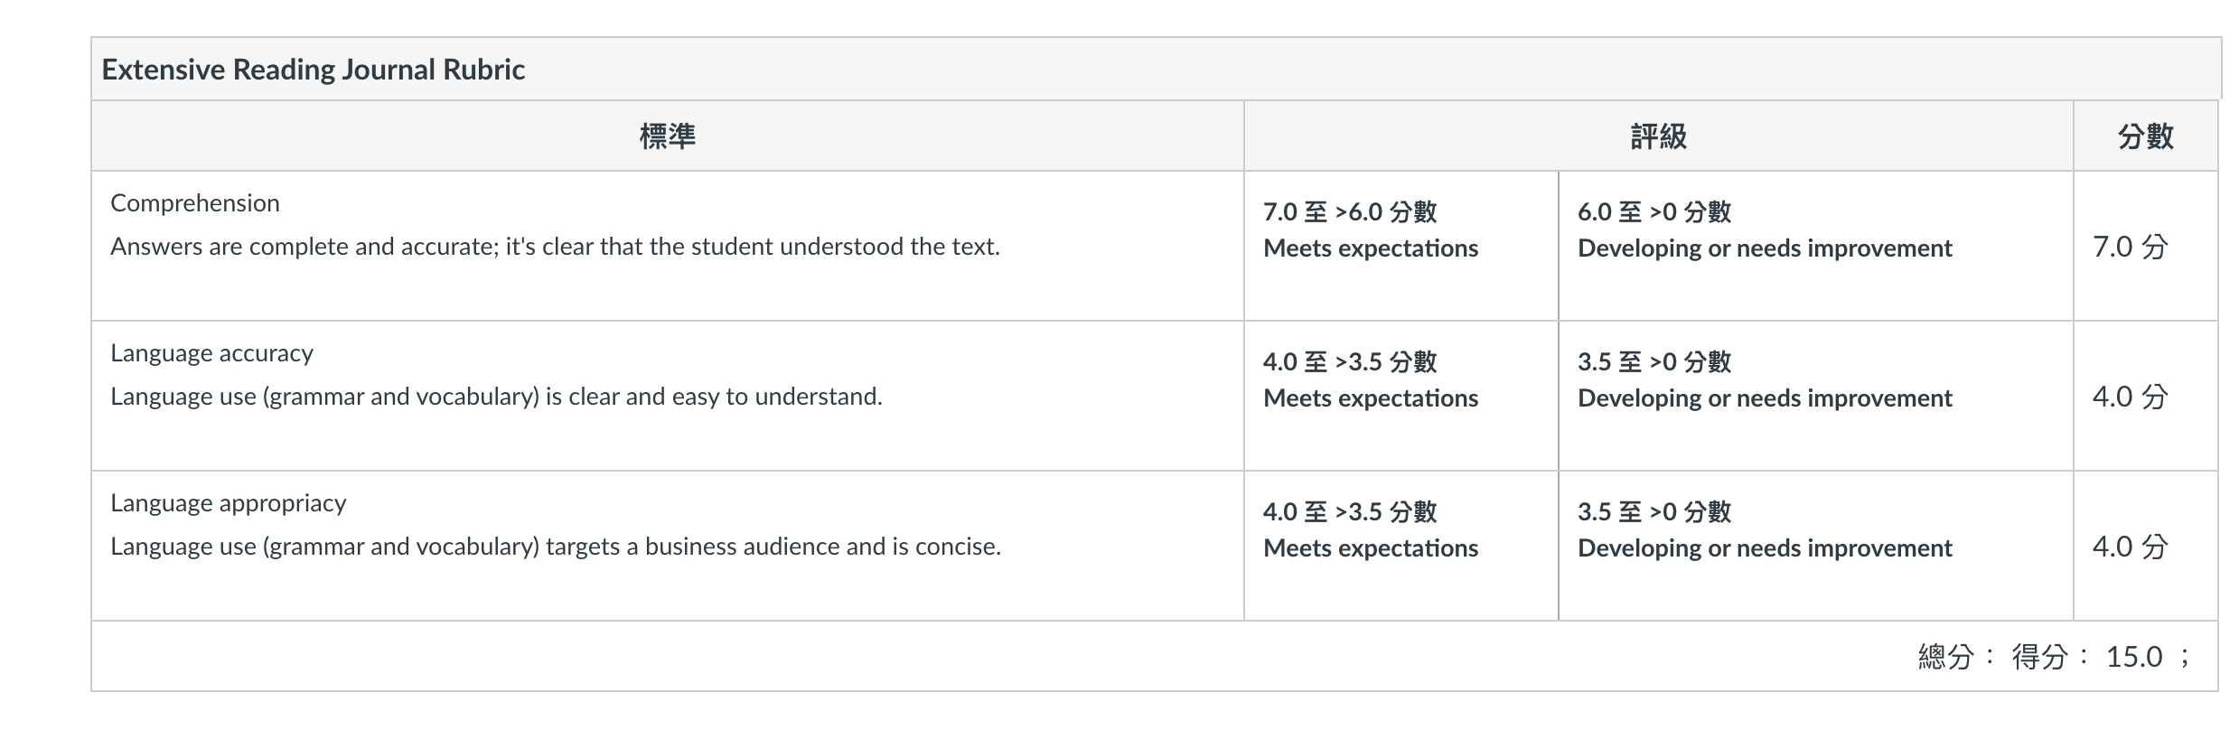This screenshot has height=730, width=2239.
Task: Click the 總分 得分 15.0 total row
Action: 1155,657
